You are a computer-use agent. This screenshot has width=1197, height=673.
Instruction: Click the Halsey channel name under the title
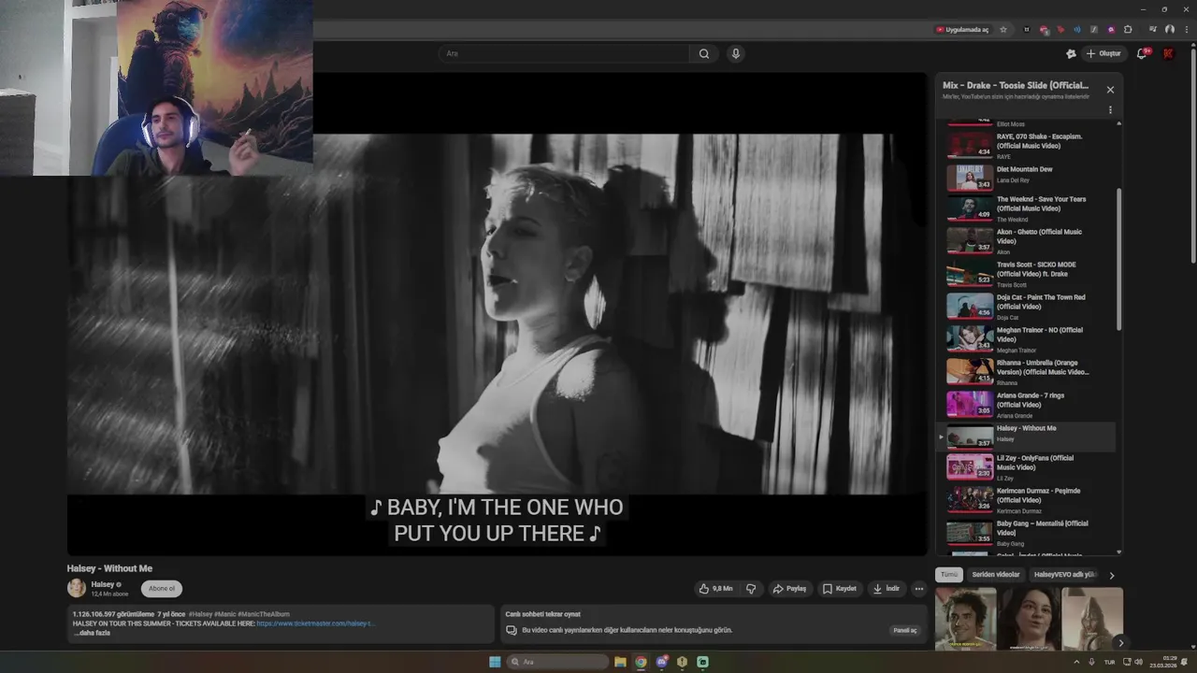tap(102, 584)
